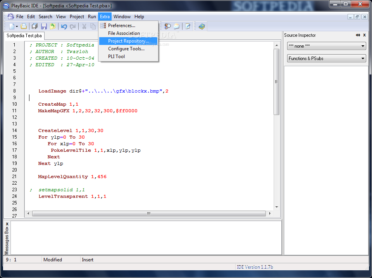
Task: Click the Preferences icon in Extra menu
Action: [103, 25]
